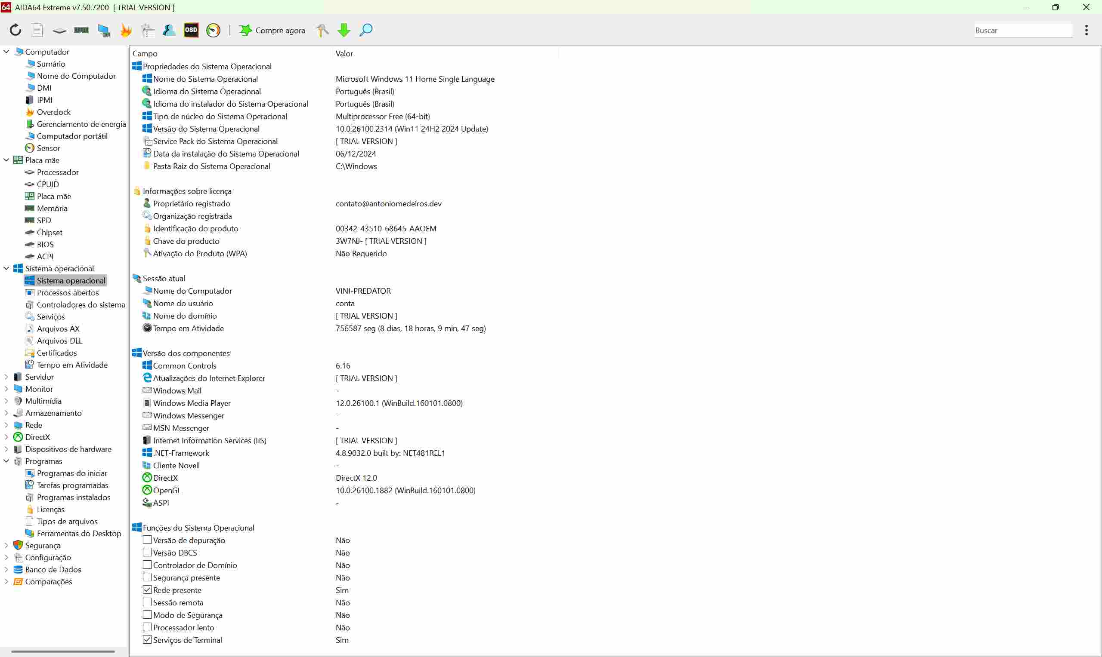Expand the Armazenamento tree node
The width and height of the screenshot is (1102, 657).
pyautogui.click(x=6, y=413)
